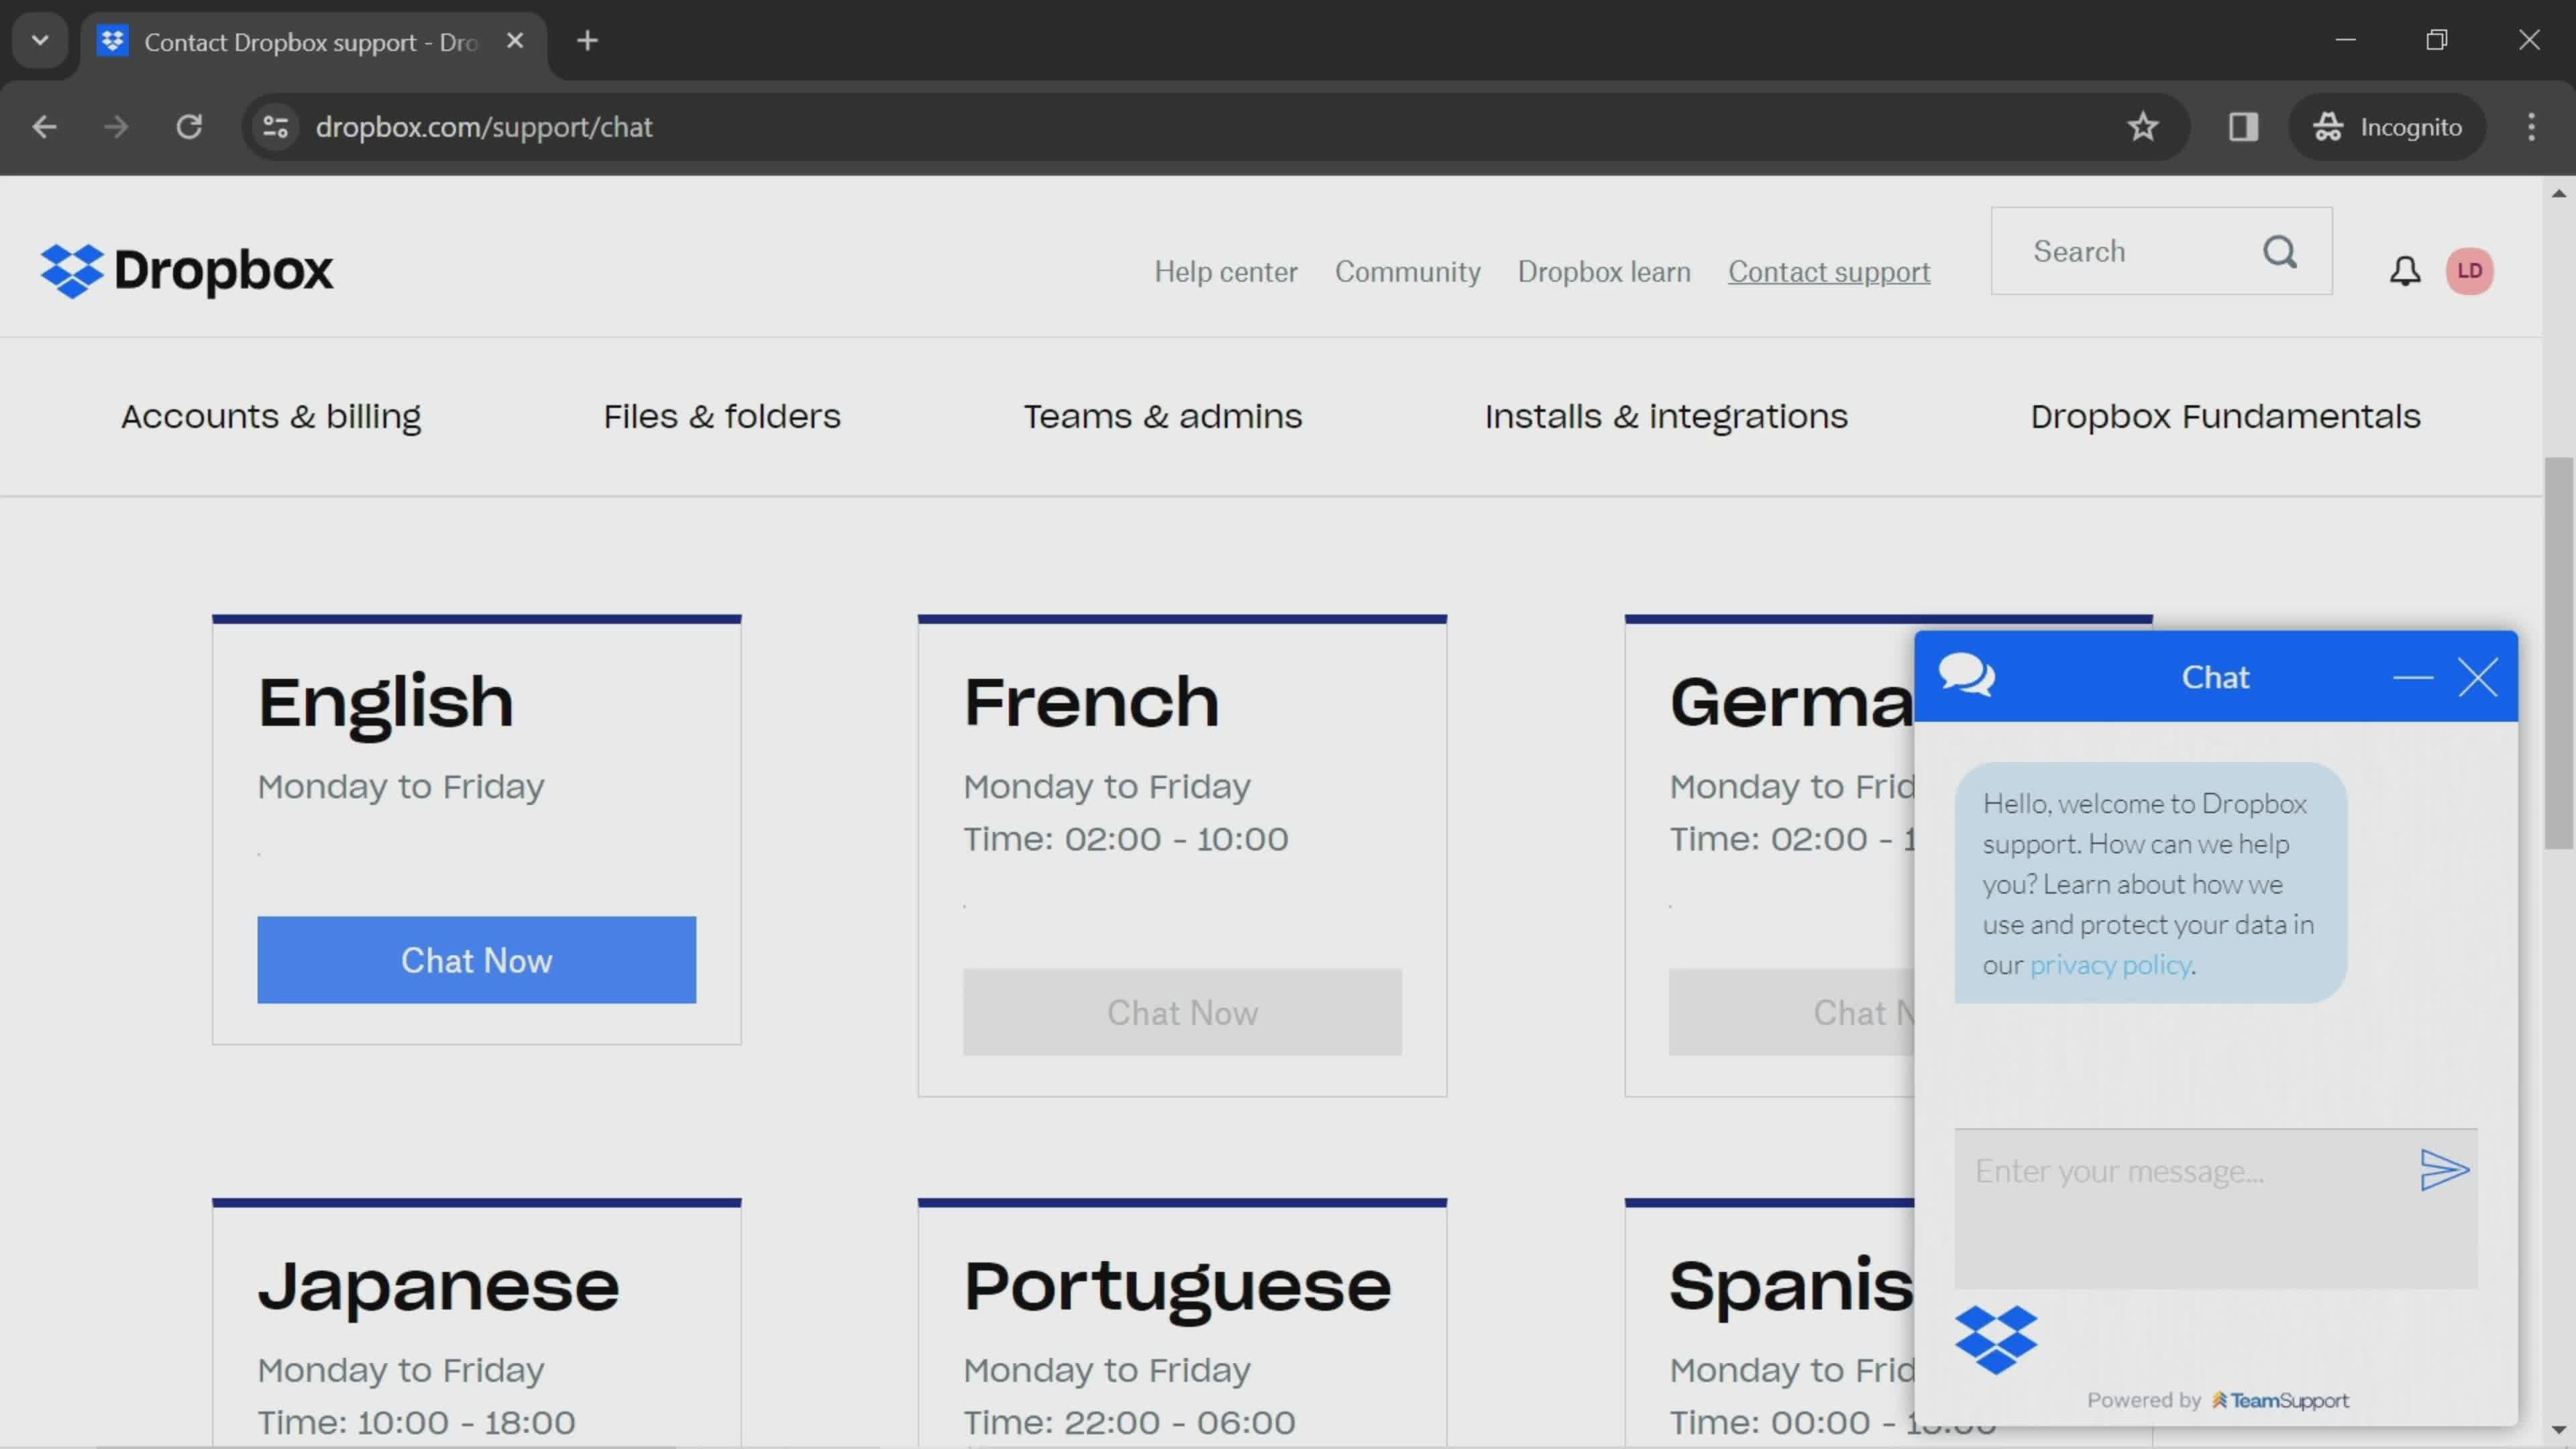Expand the browser tab options dropdown
The image size is (2576, 1449).
pyautogui.click(x=39, y=39)
